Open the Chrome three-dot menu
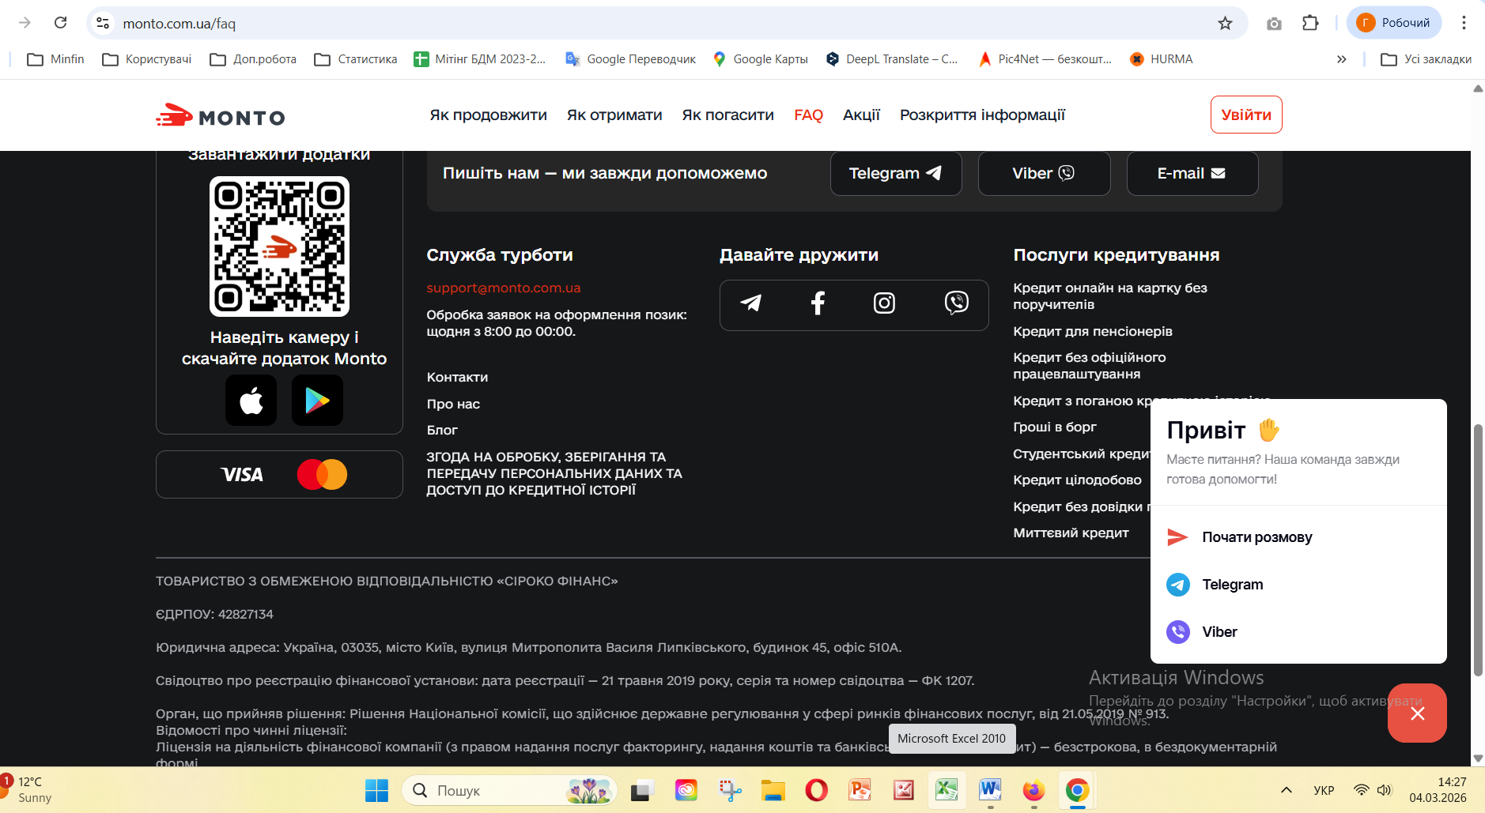The height and width of the screenshot is (813, 1485). coord(1464,23)
